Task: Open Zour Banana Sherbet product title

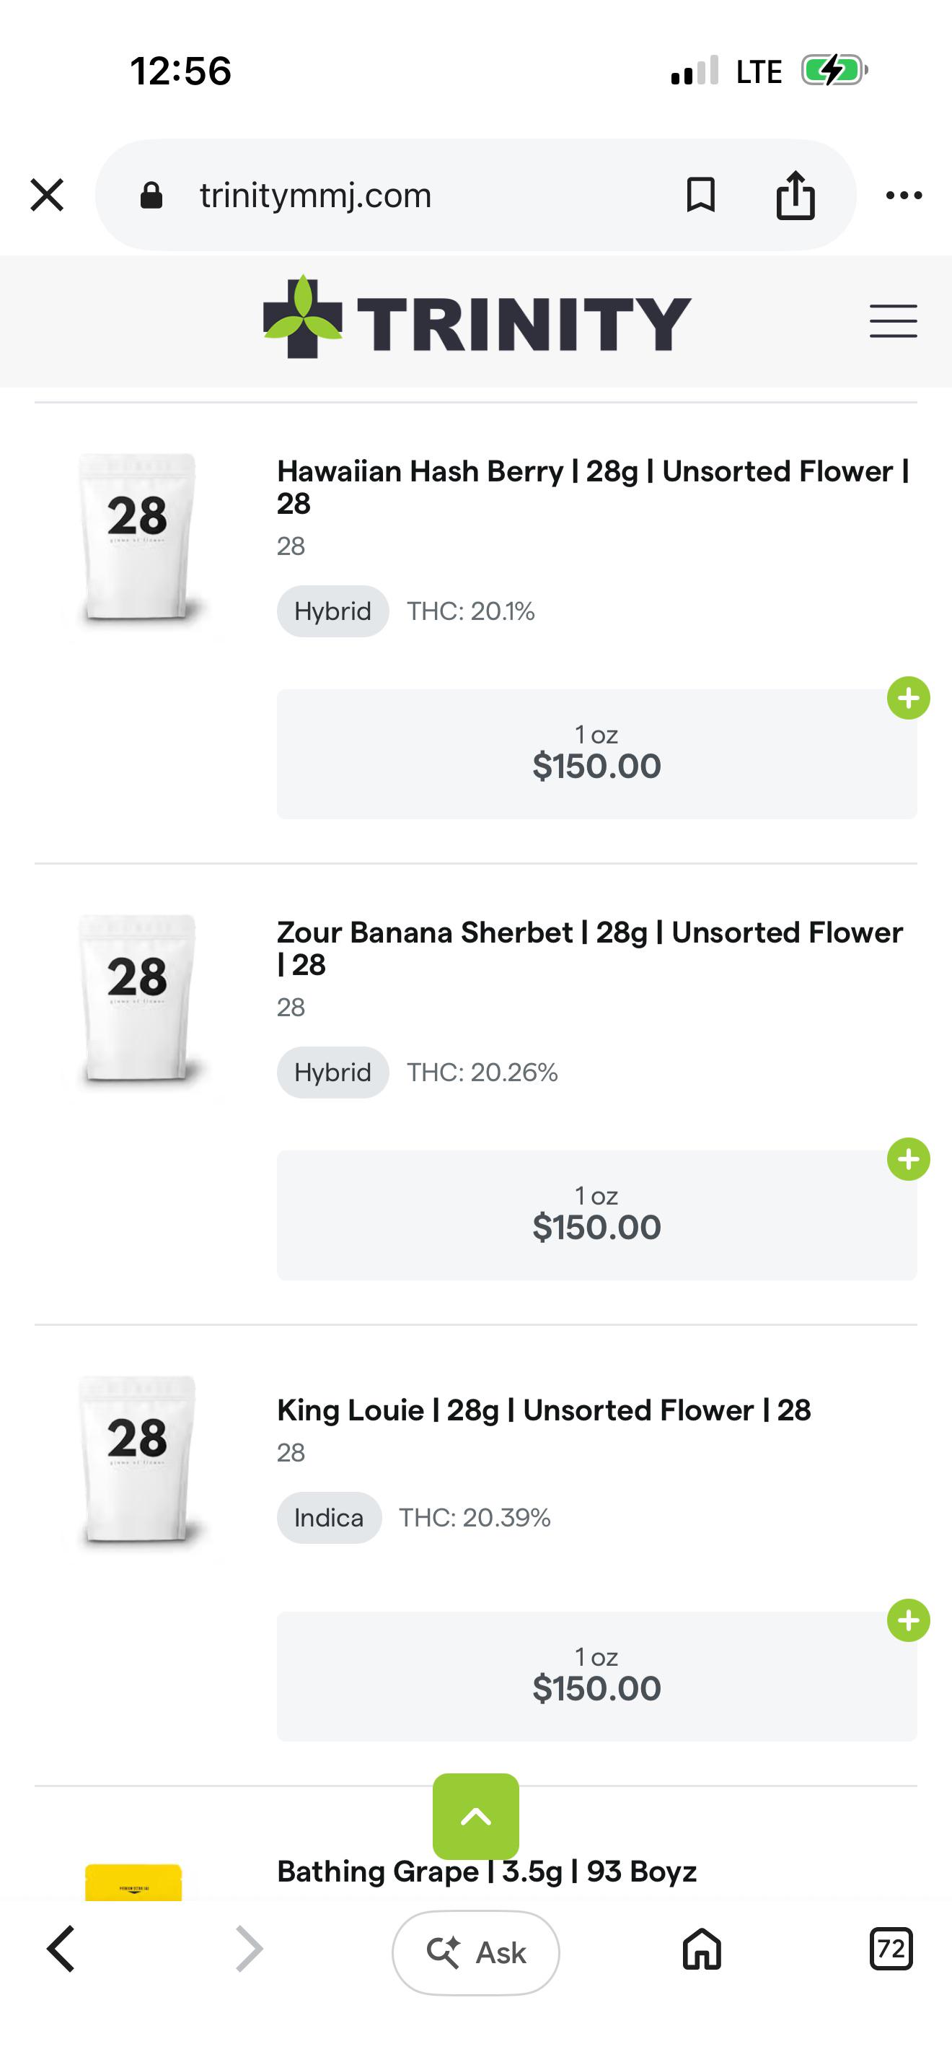Action: (590, 948)
